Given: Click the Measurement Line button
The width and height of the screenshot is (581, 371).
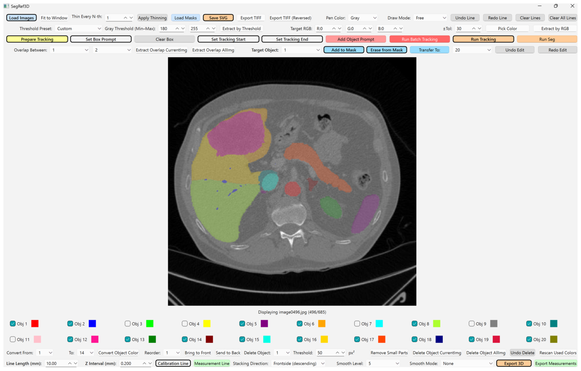Looking at the screenshot, I should pos(212,363).
